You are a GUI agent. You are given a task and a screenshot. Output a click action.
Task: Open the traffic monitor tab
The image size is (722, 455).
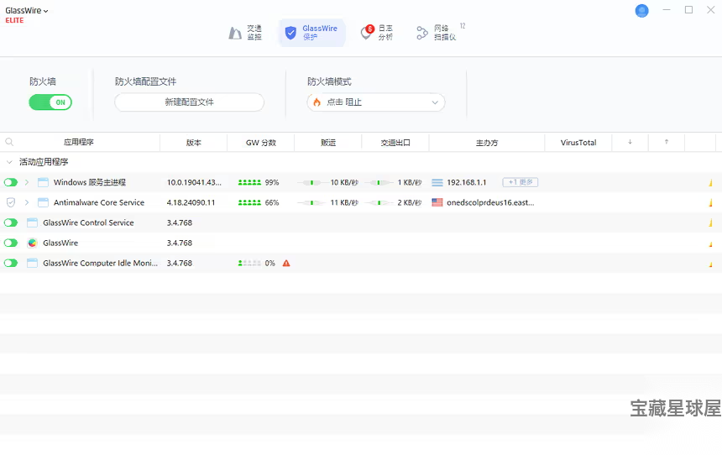pyautogui.click(x=245, y=33)
